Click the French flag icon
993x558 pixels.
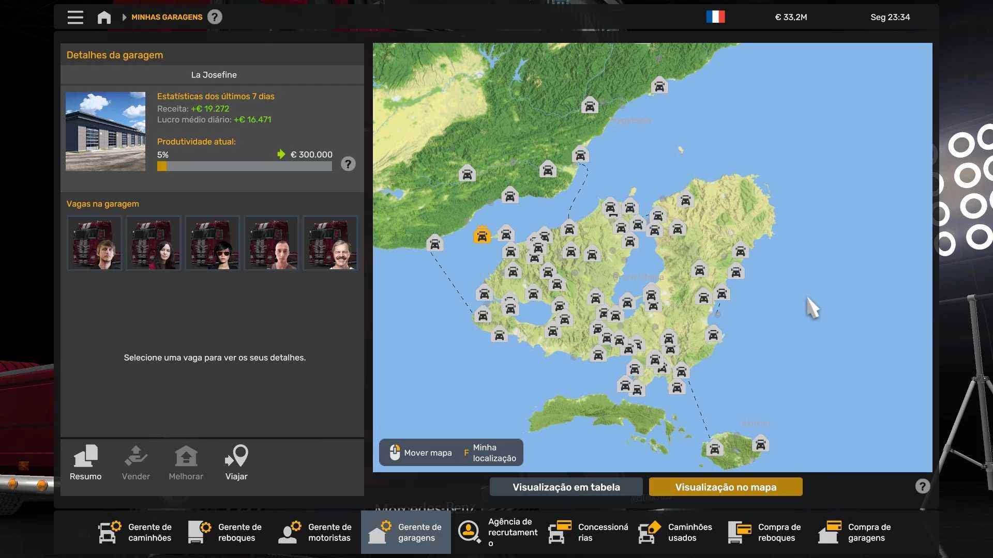point(715,17)
